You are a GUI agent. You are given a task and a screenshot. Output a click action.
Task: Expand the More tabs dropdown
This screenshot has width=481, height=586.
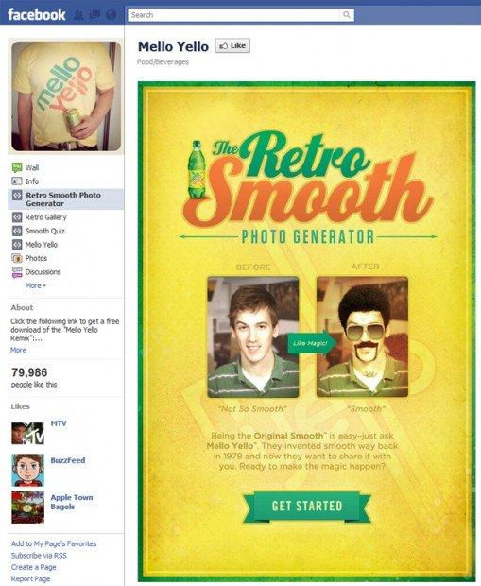click(36, 285)
